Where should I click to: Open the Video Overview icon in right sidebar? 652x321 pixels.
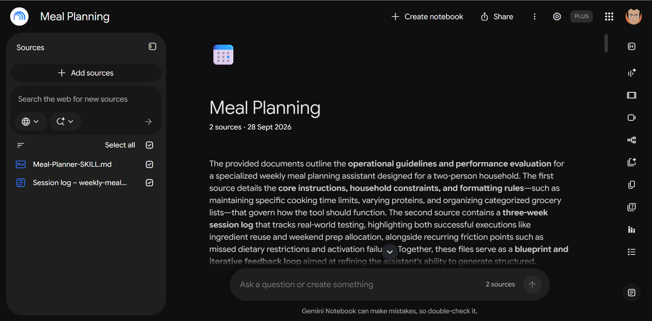(632, 117)
